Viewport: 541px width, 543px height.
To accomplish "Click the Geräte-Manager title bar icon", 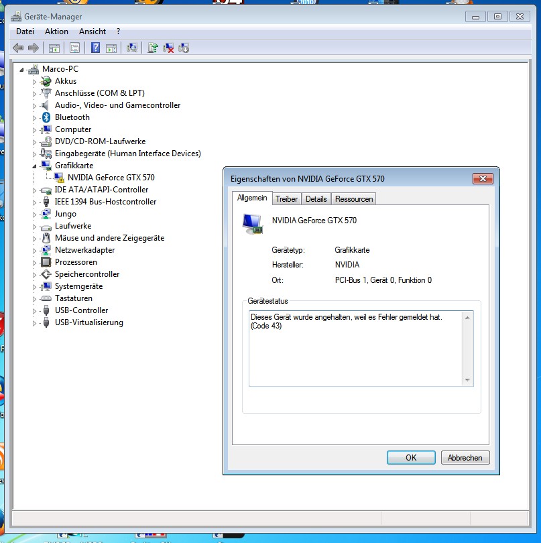I will 16,16.
